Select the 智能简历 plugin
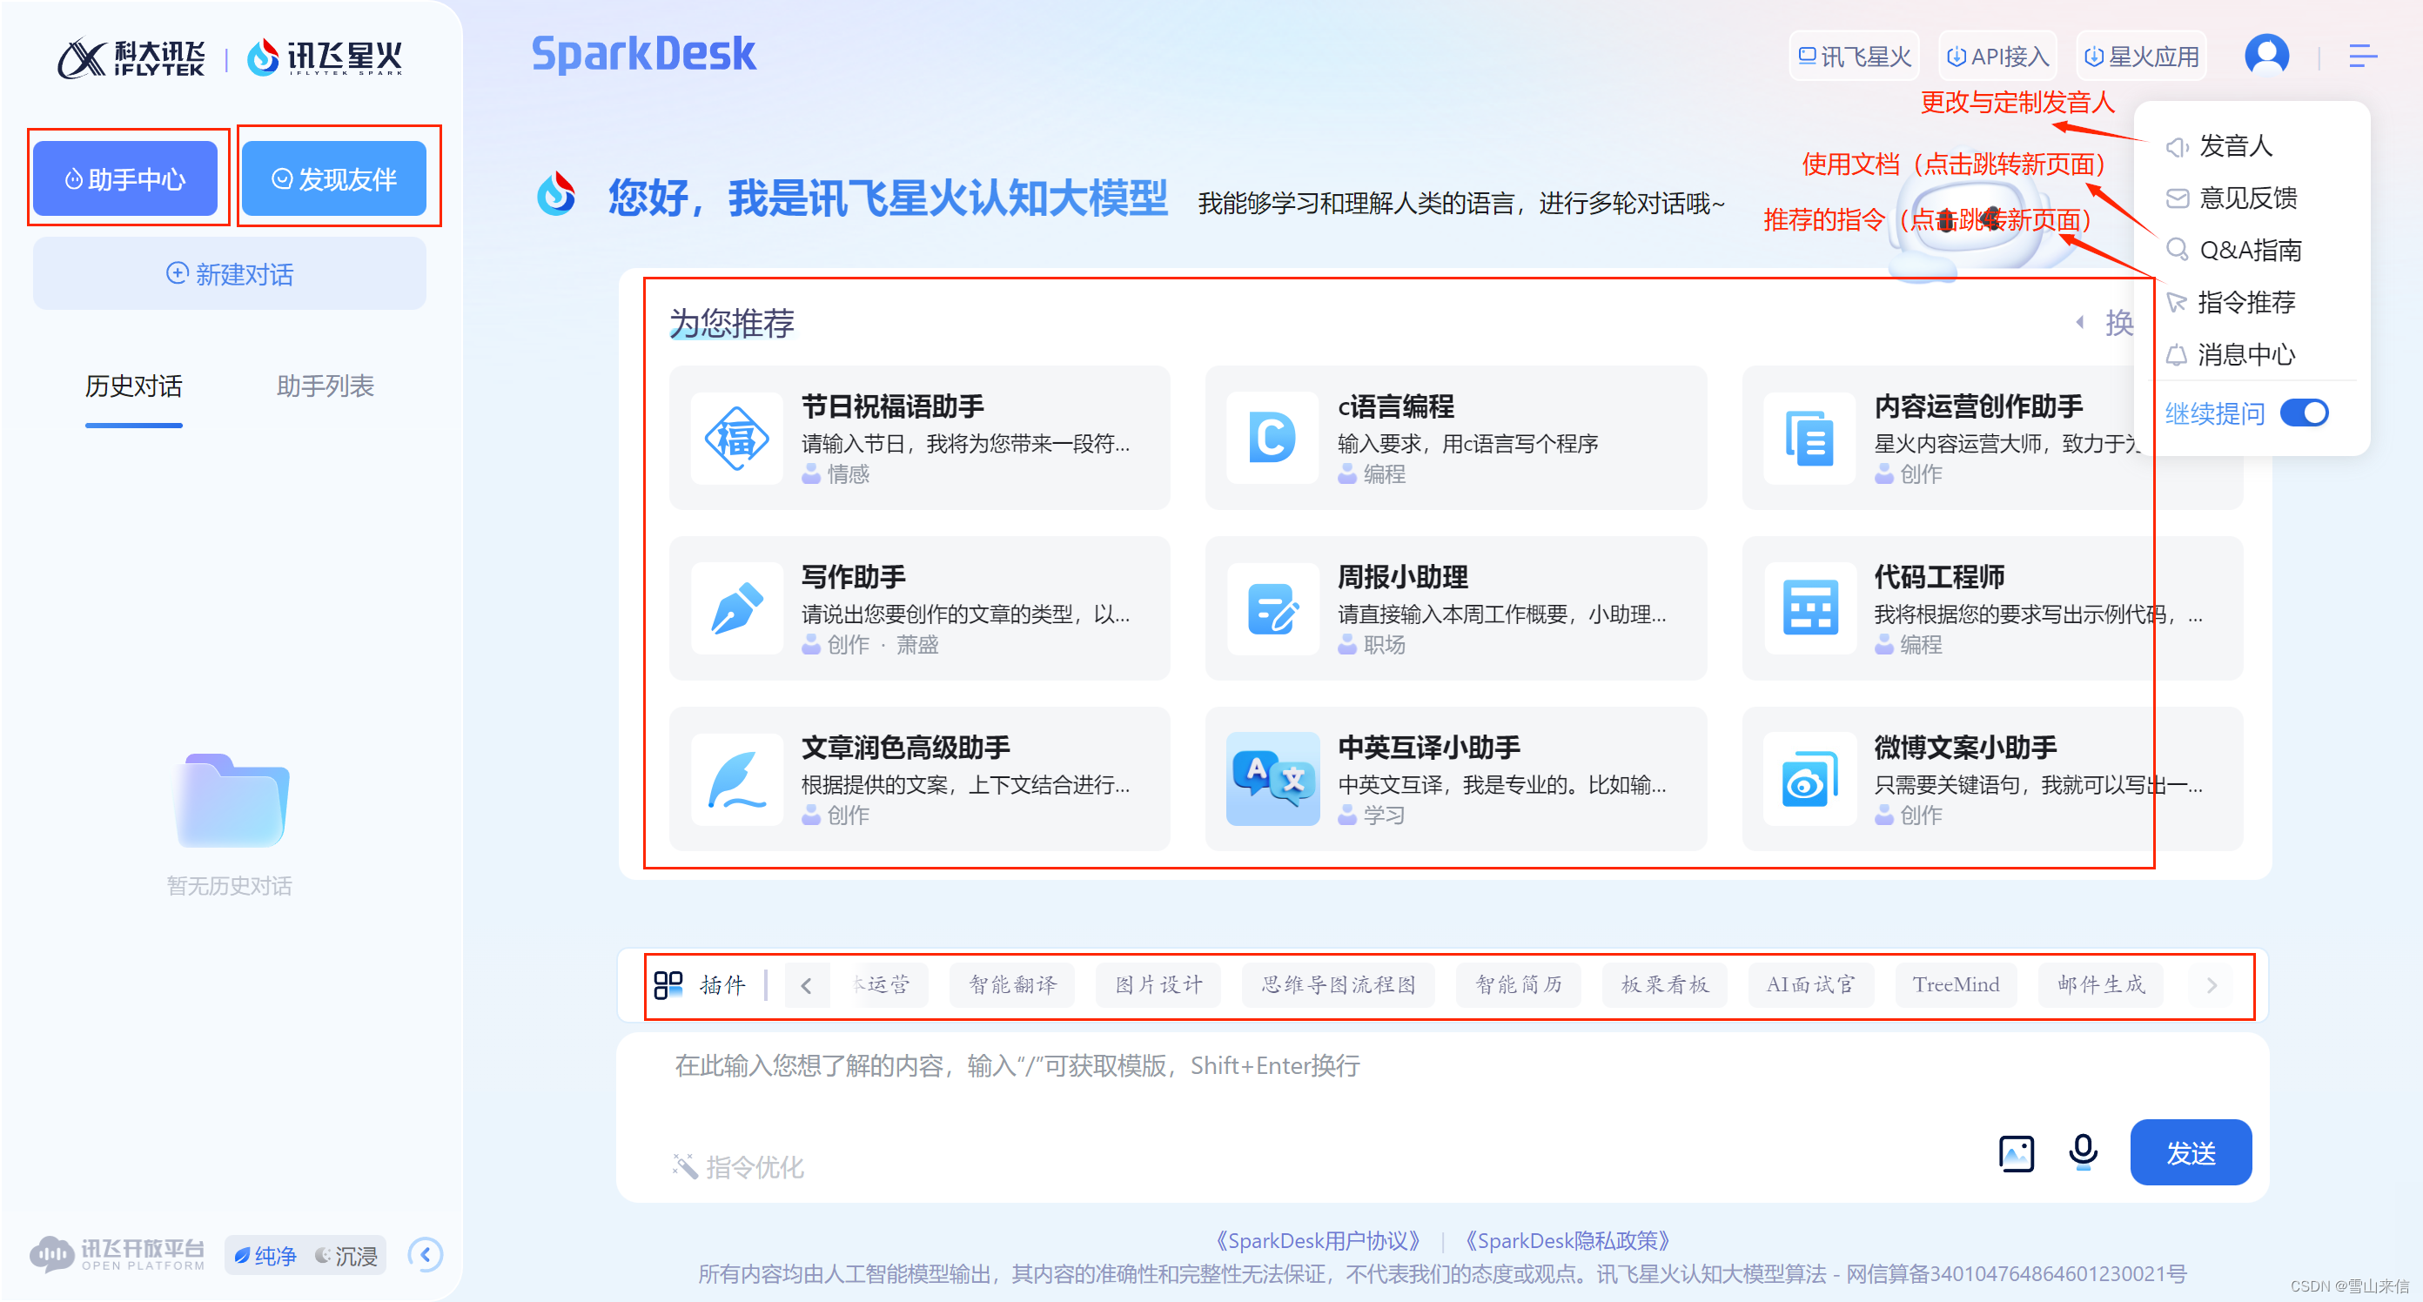Image resolution: width=2423 pixels, height=1302 pixels. click(x=1519, y=985)
